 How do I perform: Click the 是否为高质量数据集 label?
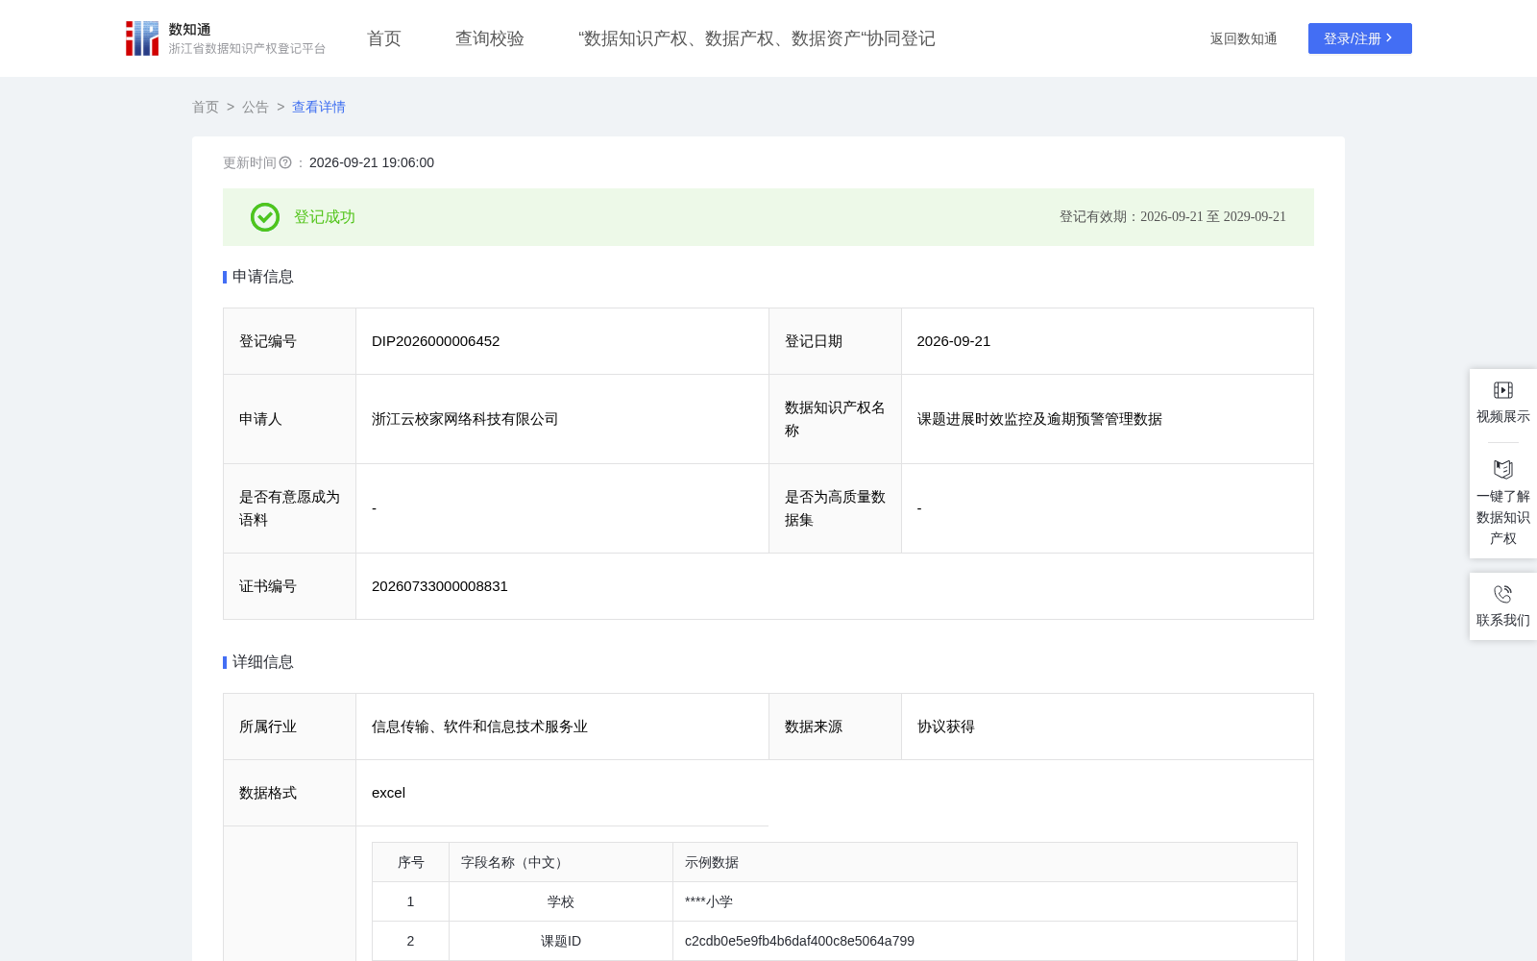pos(835,508)
